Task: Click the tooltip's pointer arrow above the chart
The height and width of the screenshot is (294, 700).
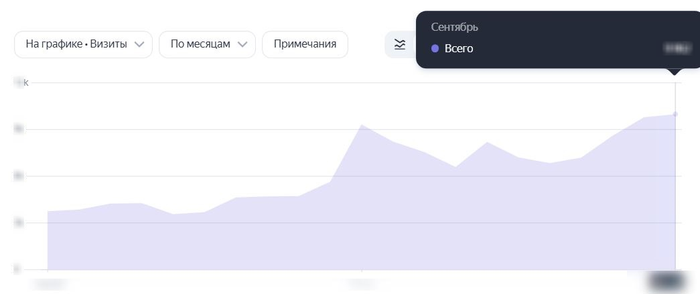Action: tap(675, 71)
